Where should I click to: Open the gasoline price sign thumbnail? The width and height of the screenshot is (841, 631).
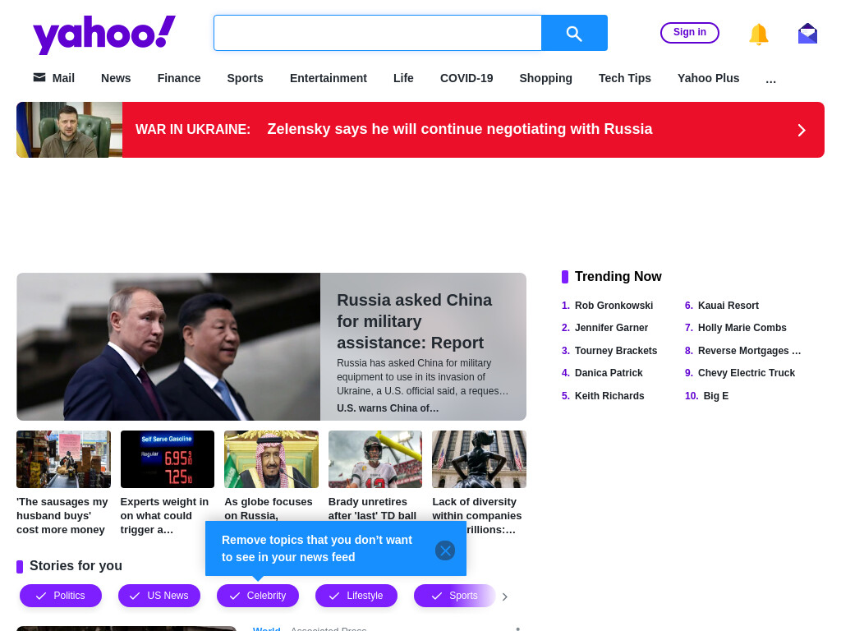(x=168, y=459)
